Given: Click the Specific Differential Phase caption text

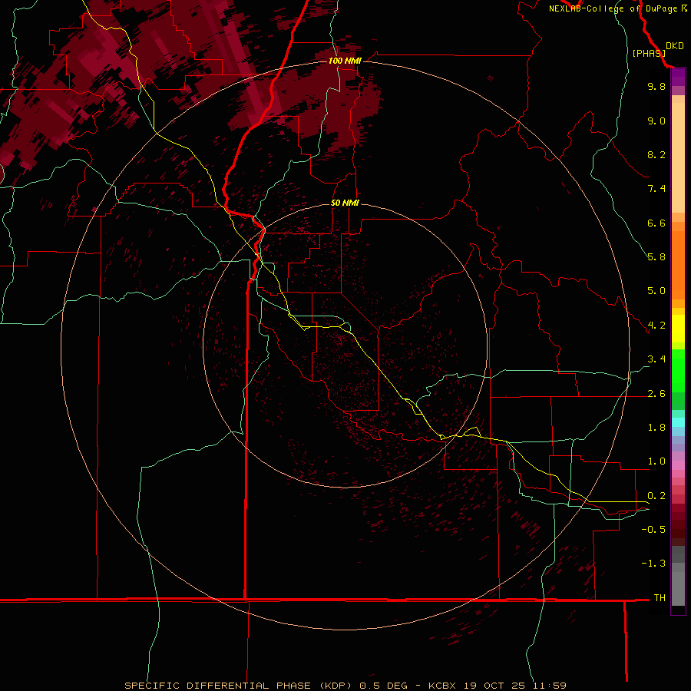Looking at the screenshot, I should pyautogui.click(x=345, y=686).
